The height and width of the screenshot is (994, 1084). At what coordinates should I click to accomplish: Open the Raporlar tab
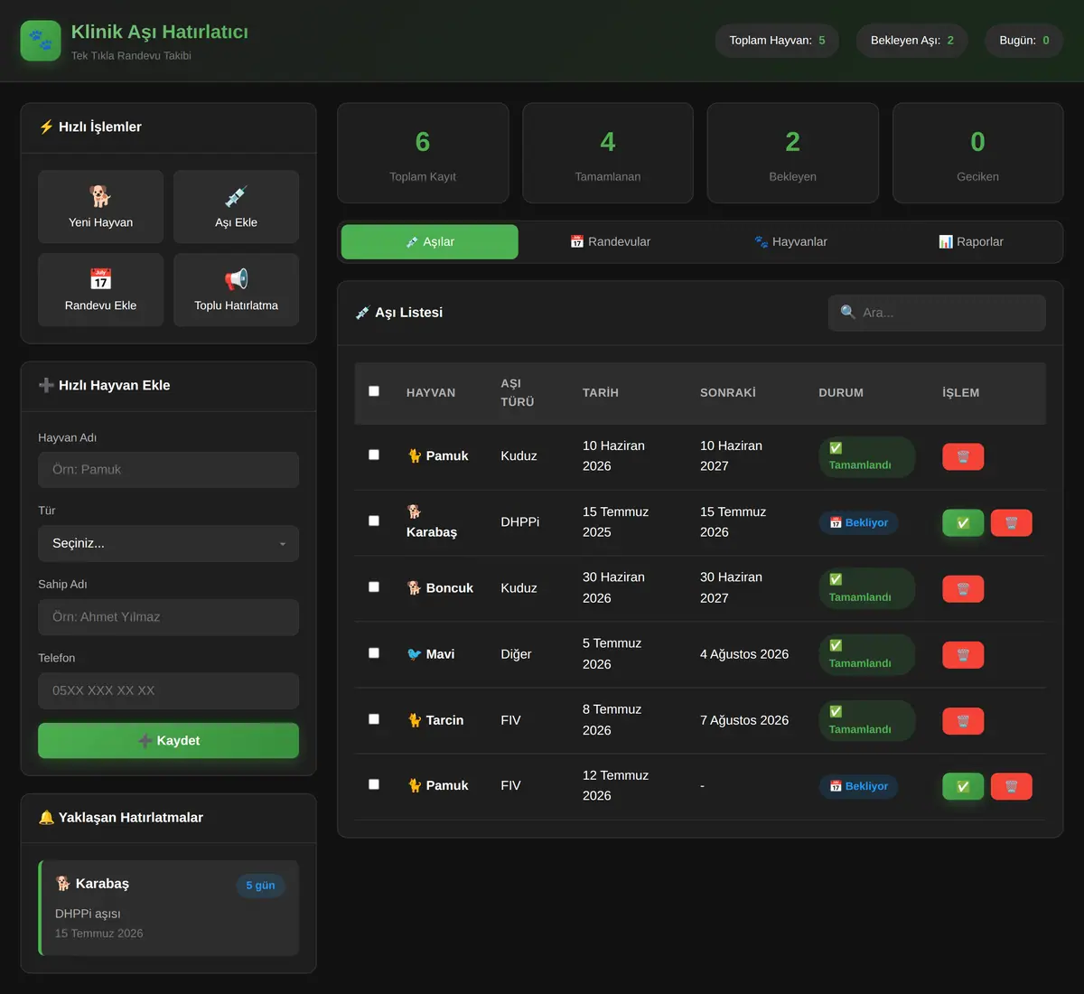pyautogui.click(x=971, y=241)
